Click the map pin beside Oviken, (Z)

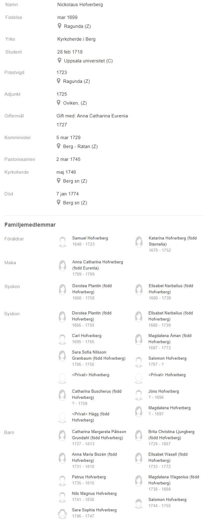pos(59,103)
